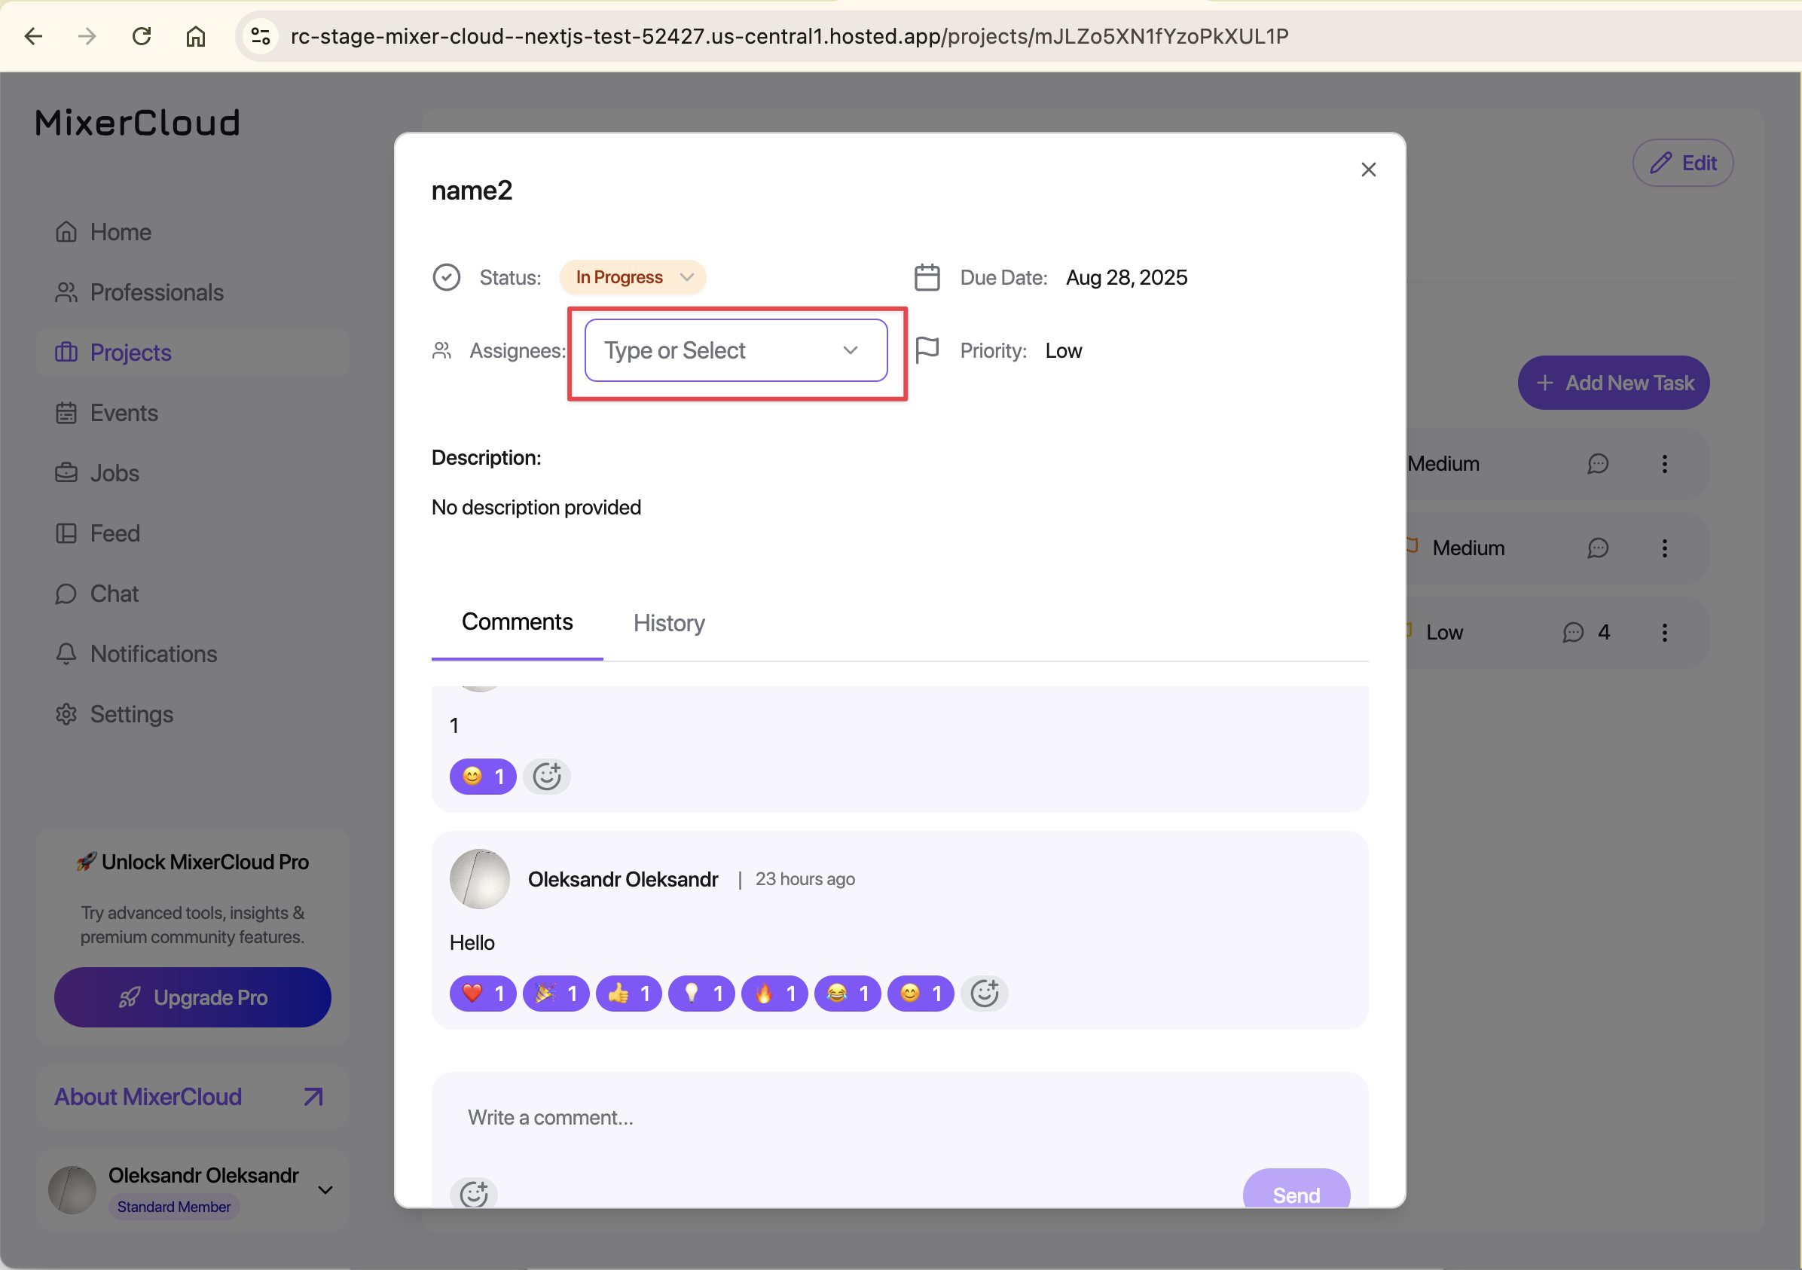Viewport: 1802px width, 1270px height.
Task: Click the add reaction icon under Hello comment
Action: [984, 994]
